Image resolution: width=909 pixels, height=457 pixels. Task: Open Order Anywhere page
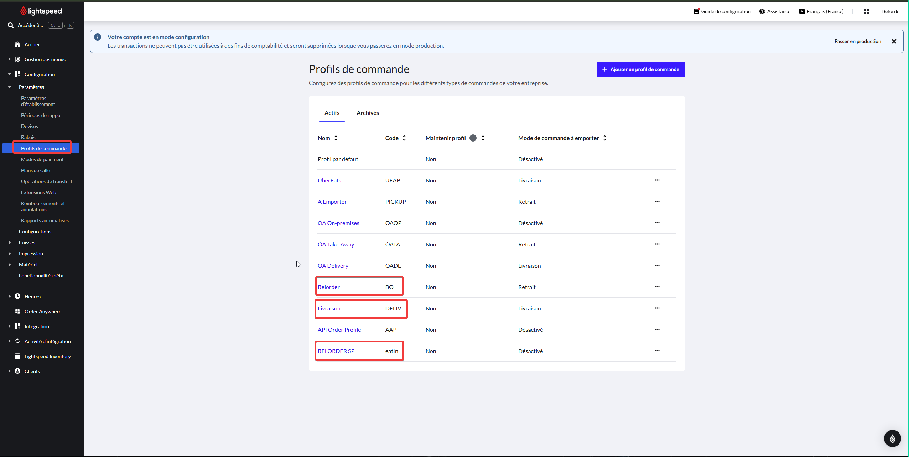[x=43, y=312]
